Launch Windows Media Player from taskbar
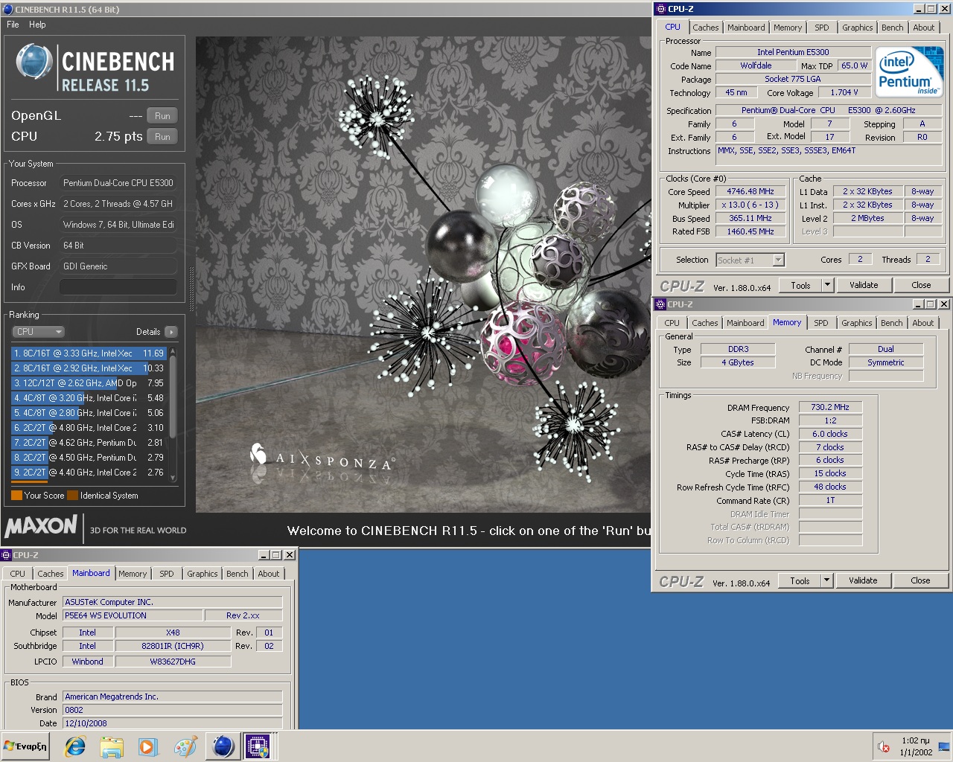Viewport: 953px width, 762px height. coord(147,746)
